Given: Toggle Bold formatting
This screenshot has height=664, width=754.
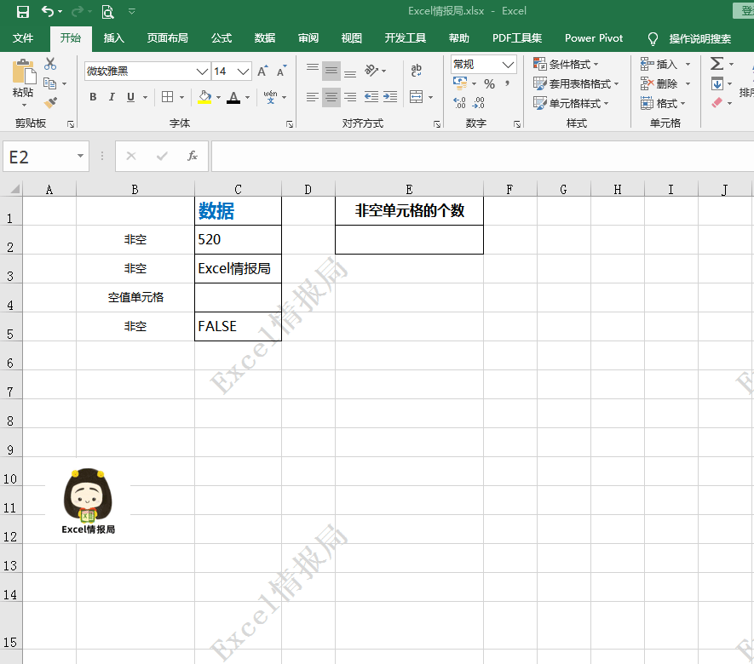Looking at the screenshot, I should pyautogui.click(x=93, y=97).
